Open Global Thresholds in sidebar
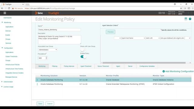 coord(12,56)
